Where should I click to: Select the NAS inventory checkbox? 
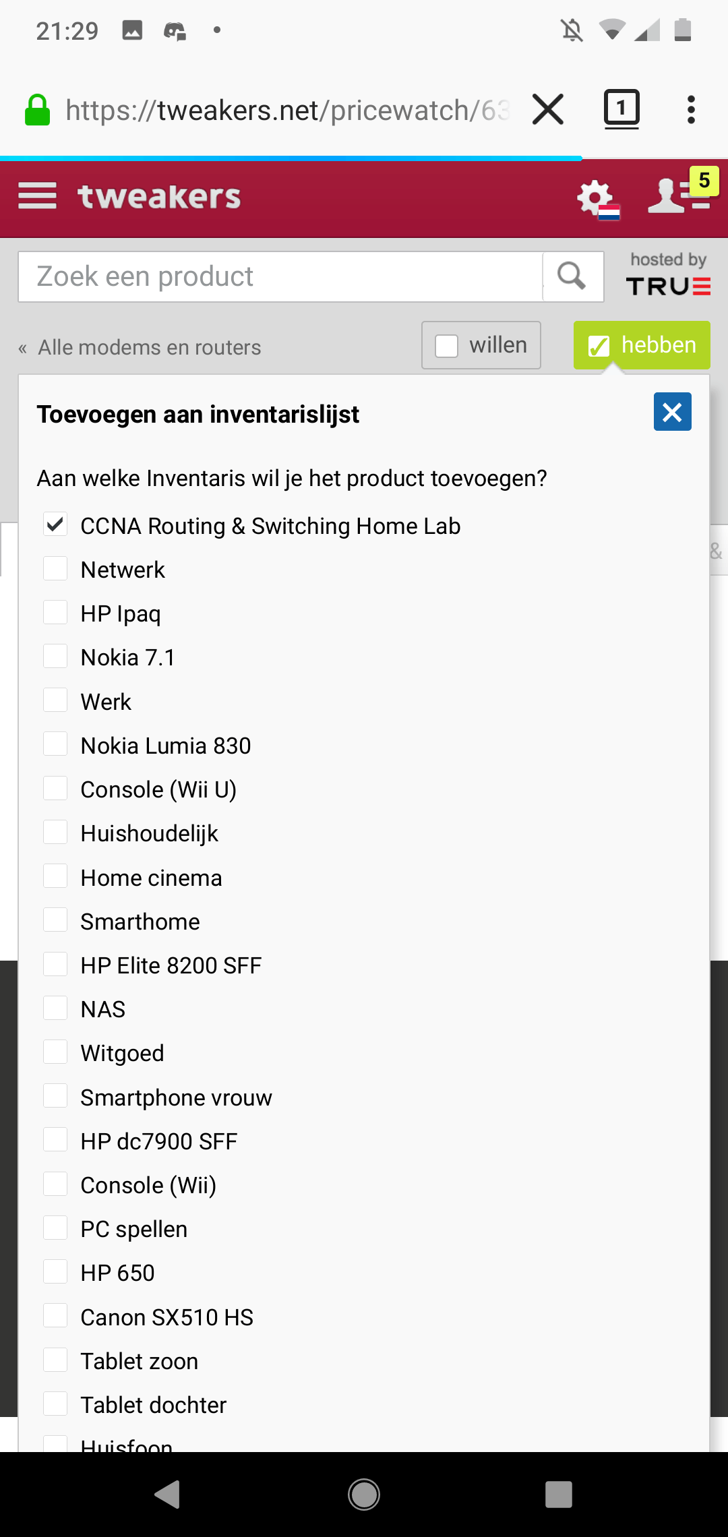coord(55,1008)
